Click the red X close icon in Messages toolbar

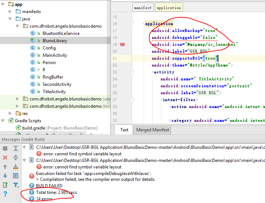point(5,158)
